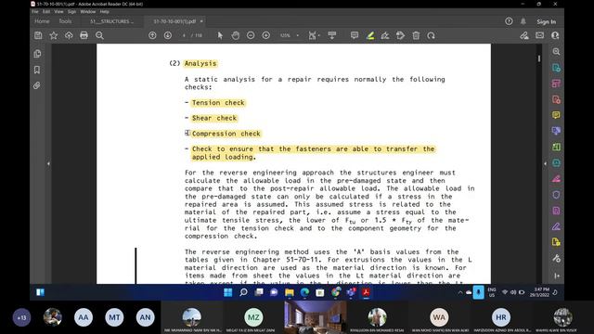The height and width of the screenshot is (334, 594).
Task: Print the document
Action: tap(84, 35)
